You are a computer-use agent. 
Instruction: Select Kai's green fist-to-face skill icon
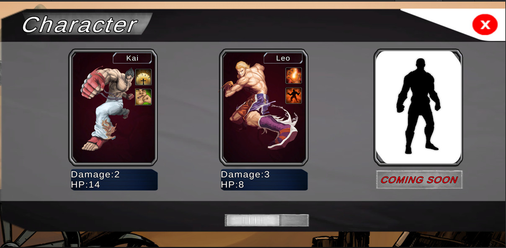(143, 97)
